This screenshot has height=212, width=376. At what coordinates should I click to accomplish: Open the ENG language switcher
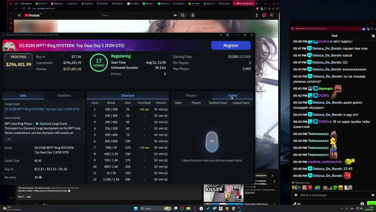[x=352, y=208]
